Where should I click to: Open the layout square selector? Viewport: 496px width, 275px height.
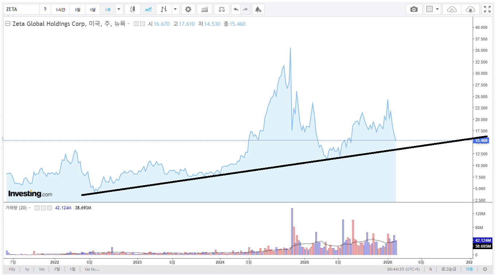point(430,9)
